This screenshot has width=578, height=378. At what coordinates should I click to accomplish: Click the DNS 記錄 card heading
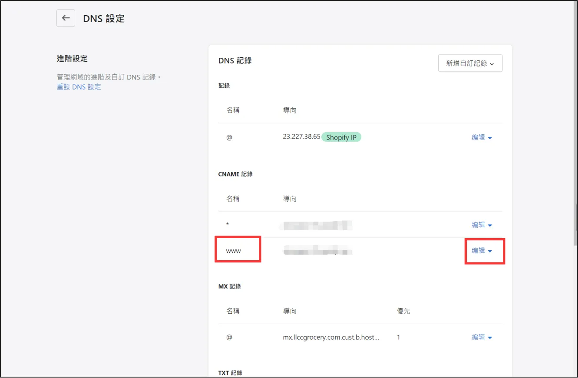click(x=235, y=61)
